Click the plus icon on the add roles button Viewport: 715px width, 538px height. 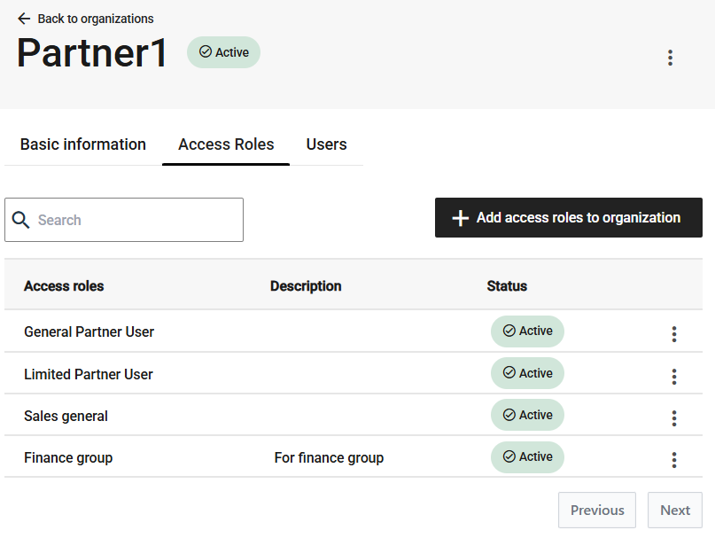tap(460, 217)
